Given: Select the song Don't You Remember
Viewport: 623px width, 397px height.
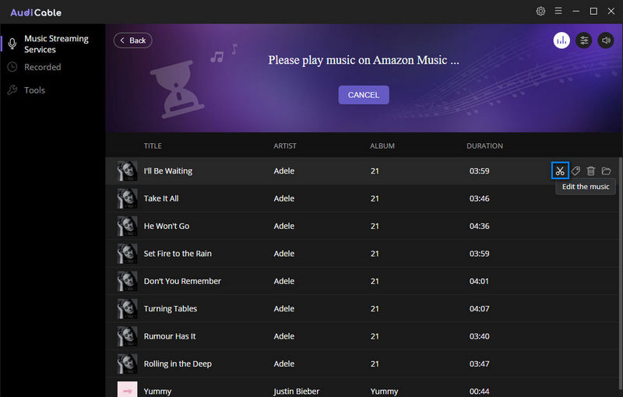Looking at the screenshot, I should tap(182, 281).
